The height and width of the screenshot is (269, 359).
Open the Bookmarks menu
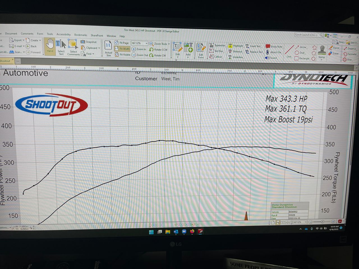coord(80,35)
